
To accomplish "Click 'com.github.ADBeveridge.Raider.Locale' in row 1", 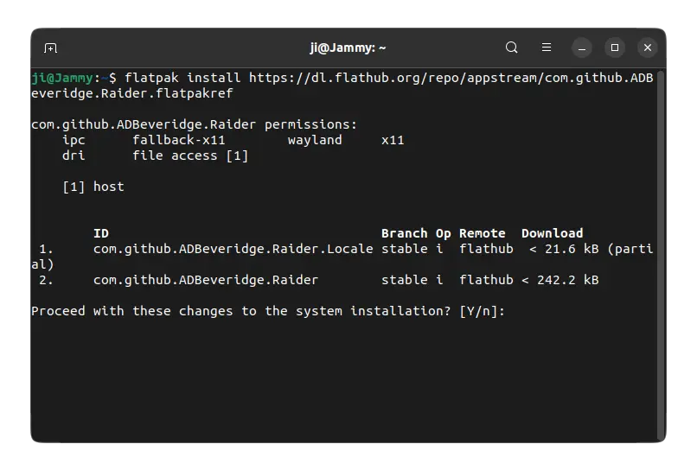I will coord(233,249).
